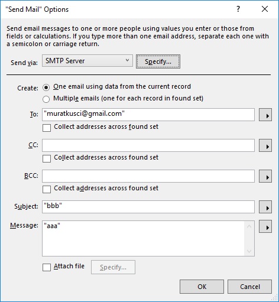Open the To field options arrow
Viewport: 279px width, 302px height.
click(265, 115)
